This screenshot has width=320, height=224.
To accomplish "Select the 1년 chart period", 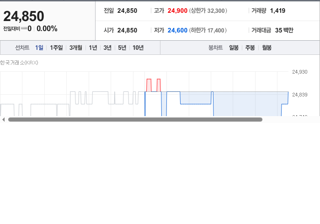I will 93,48.
